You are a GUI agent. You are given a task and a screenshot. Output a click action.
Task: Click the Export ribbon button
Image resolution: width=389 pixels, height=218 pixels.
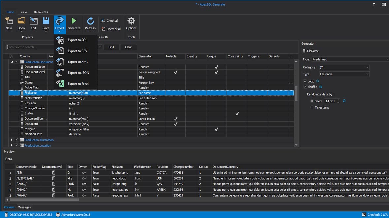tap(60, 24)
